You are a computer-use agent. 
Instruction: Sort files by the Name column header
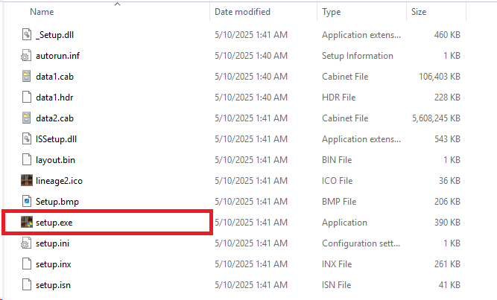42,12
